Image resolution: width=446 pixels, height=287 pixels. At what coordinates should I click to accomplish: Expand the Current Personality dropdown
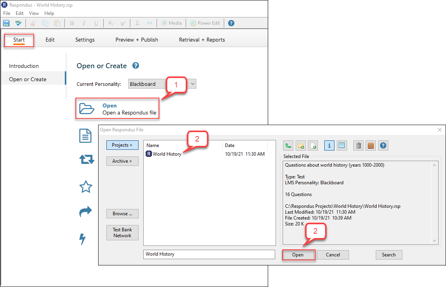(192, 84)
